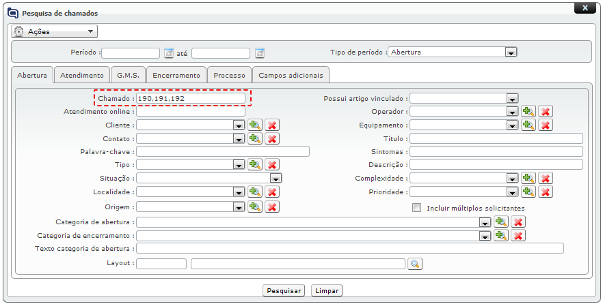Expand the Operador dropdown
The height and width of the screenshot is (304, 603).
point(512,112)
